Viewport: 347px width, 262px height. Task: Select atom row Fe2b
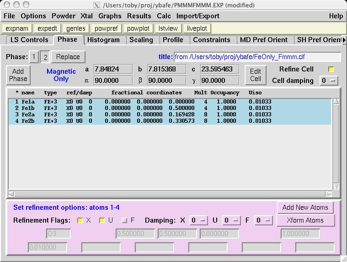point(170,121)
